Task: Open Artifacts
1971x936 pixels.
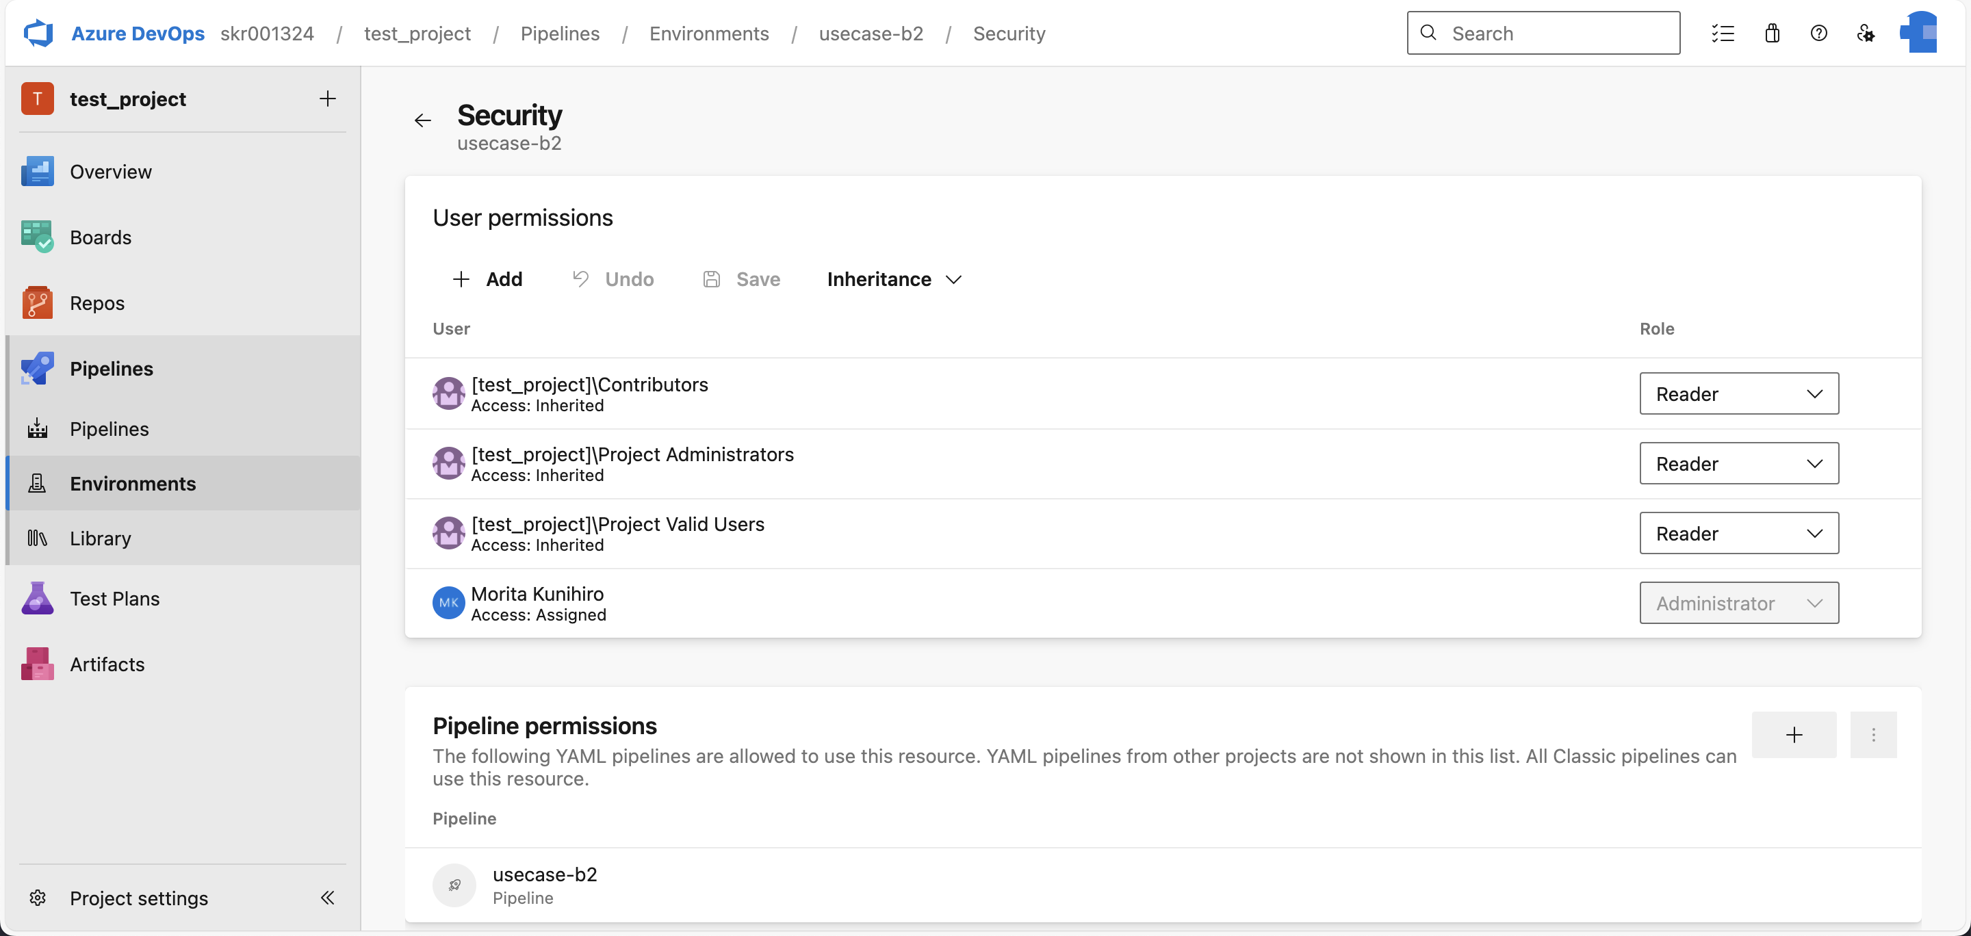Action: click(x=107, y=664)
